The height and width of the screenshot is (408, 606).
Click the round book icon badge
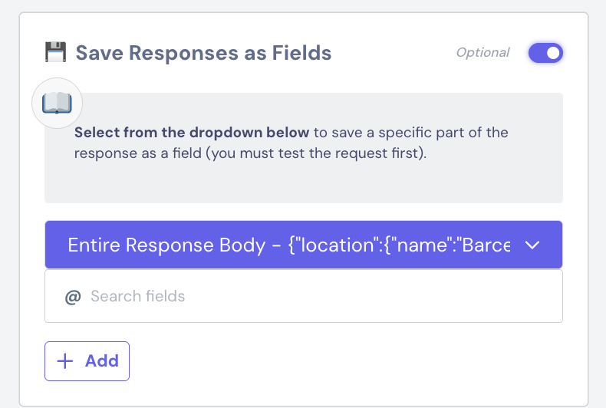57,104
